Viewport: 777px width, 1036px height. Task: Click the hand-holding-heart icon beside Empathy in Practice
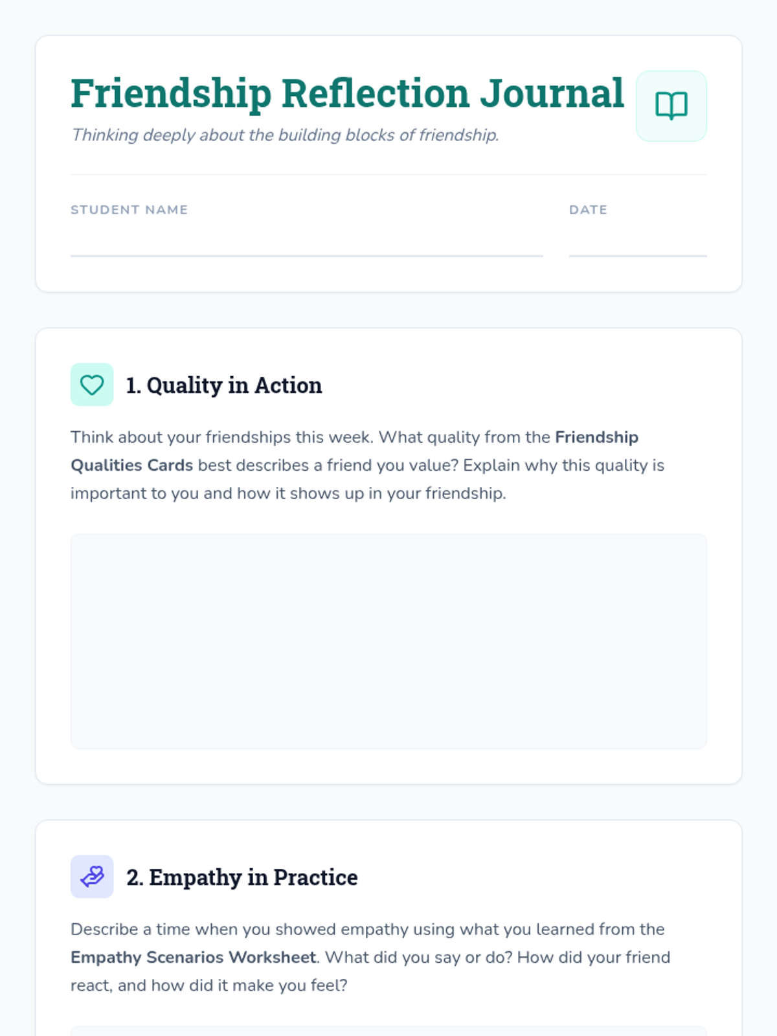click(92, 877)
